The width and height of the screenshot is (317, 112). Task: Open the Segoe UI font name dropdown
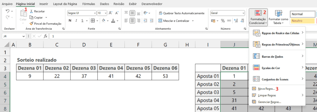[95, 13]
